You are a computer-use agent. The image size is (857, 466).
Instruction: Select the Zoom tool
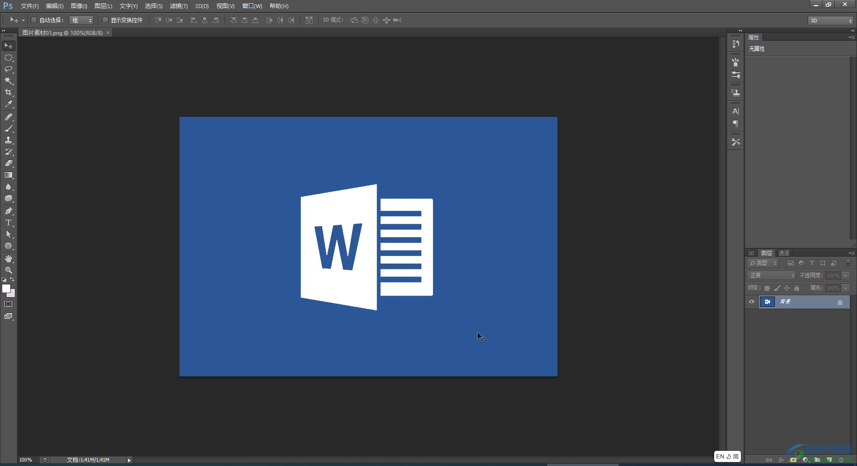click(x=8, y=270)
